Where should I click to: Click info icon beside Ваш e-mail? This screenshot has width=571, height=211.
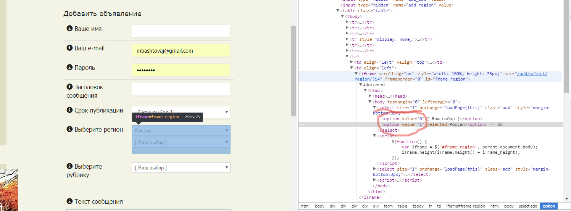[x=69, y=48]
